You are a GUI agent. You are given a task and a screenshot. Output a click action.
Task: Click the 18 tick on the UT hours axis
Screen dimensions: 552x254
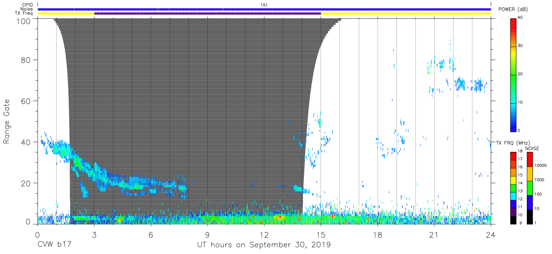[378, 235]
